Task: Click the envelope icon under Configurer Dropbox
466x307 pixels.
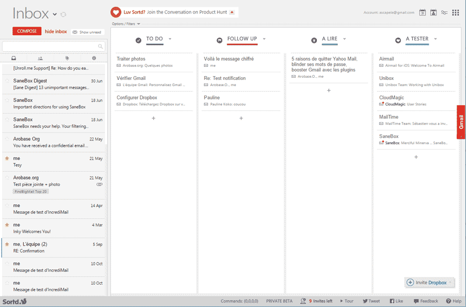Action: tap(119, 104)
